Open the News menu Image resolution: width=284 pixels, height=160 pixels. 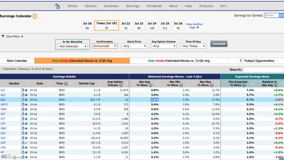pos(173,6)
